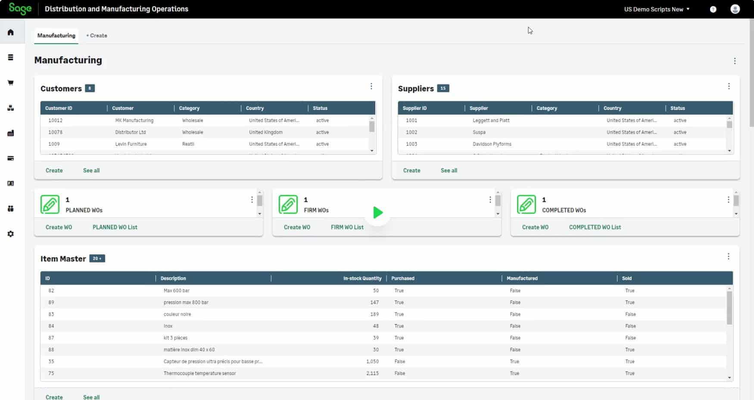Expand the US Demo Scripts New dropdown

[x=657, y=9]
